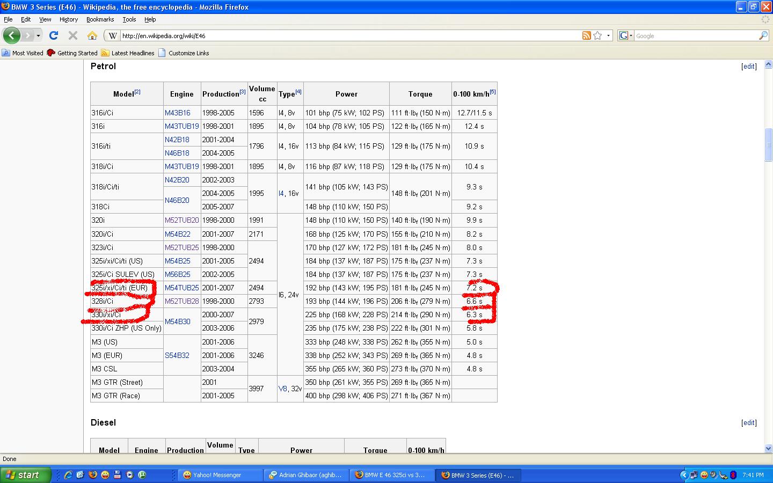Subscribe via the orange RSS feed icon
The image size is (773, 483).
(x=587, y=35)
